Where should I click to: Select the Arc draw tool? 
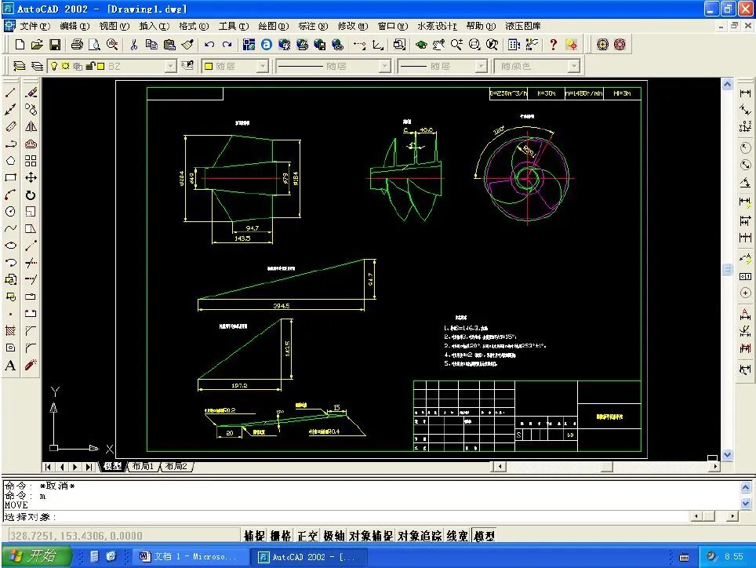[x=10, y=195]
